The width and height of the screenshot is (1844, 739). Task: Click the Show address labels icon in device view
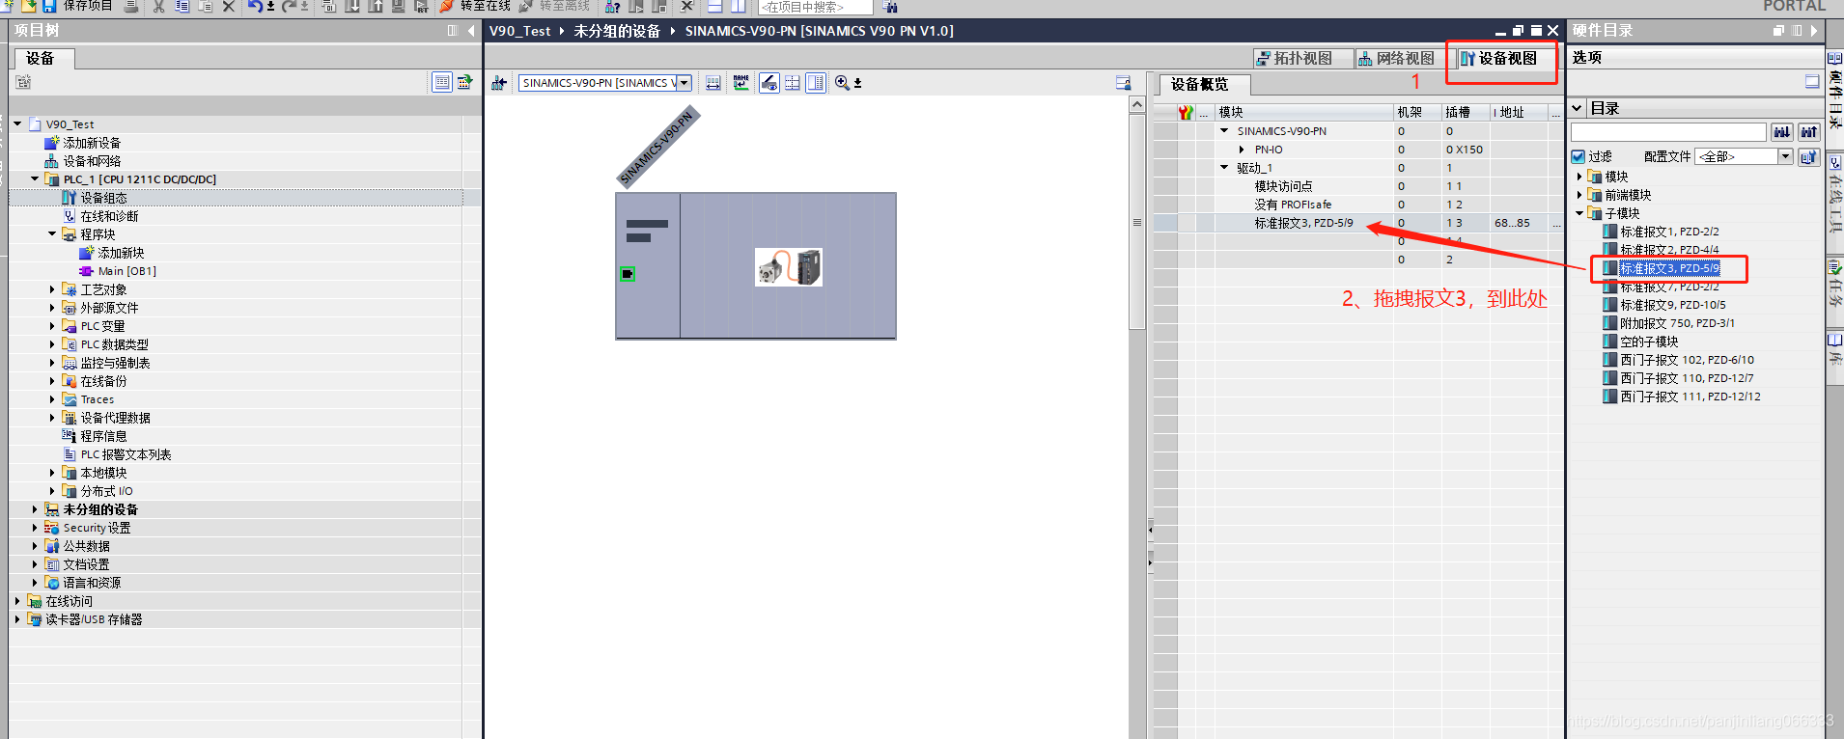713,83
